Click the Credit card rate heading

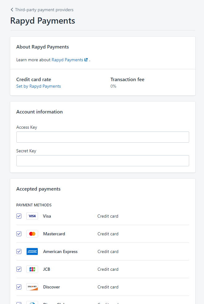(34, 80)
